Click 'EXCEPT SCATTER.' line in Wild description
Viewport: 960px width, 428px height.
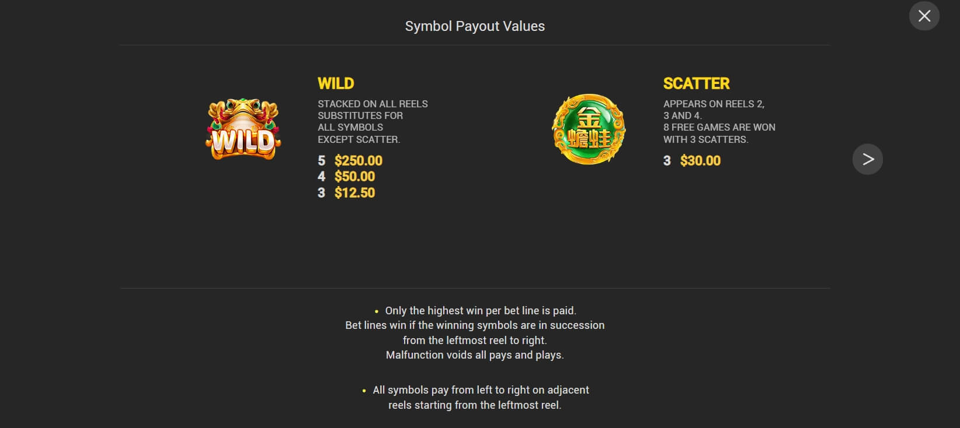click(359, 139)
